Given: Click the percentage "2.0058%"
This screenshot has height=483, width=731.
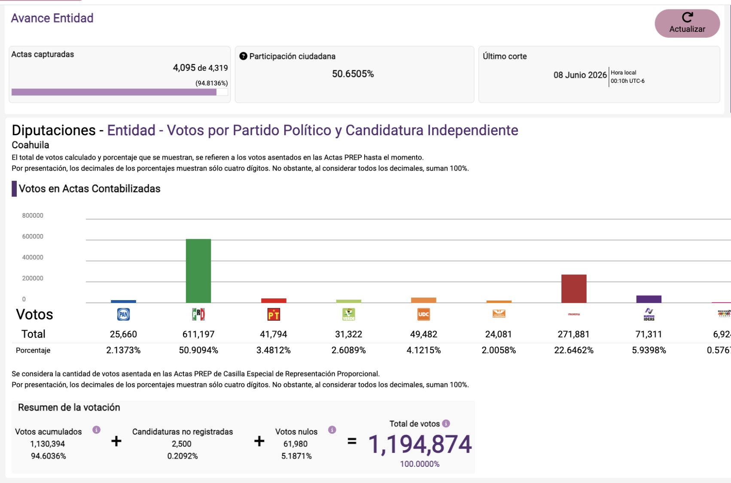Looking at the screenshot, I should [x=499, y=350].
